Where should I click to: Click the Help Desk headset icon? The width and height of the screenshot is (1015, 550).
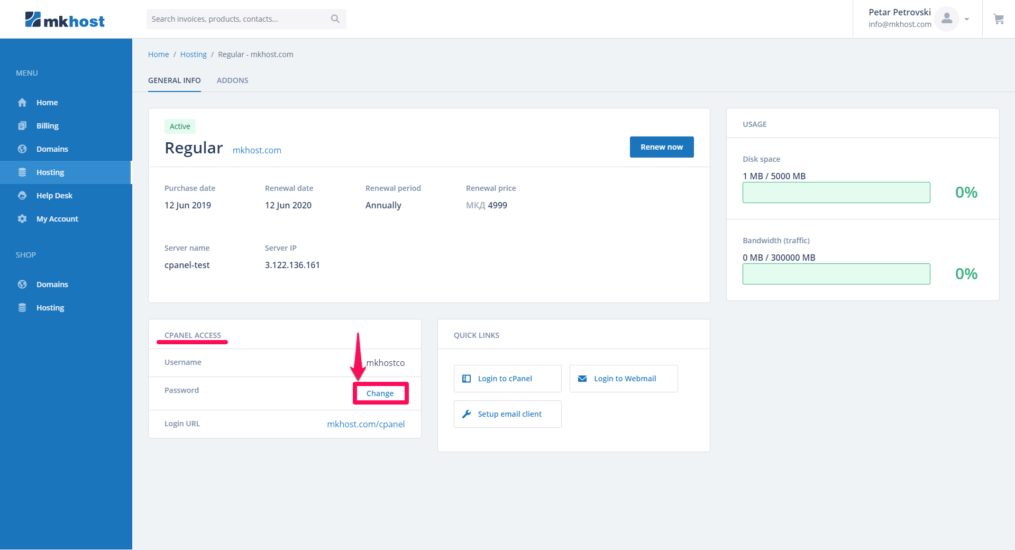[22, 196]
